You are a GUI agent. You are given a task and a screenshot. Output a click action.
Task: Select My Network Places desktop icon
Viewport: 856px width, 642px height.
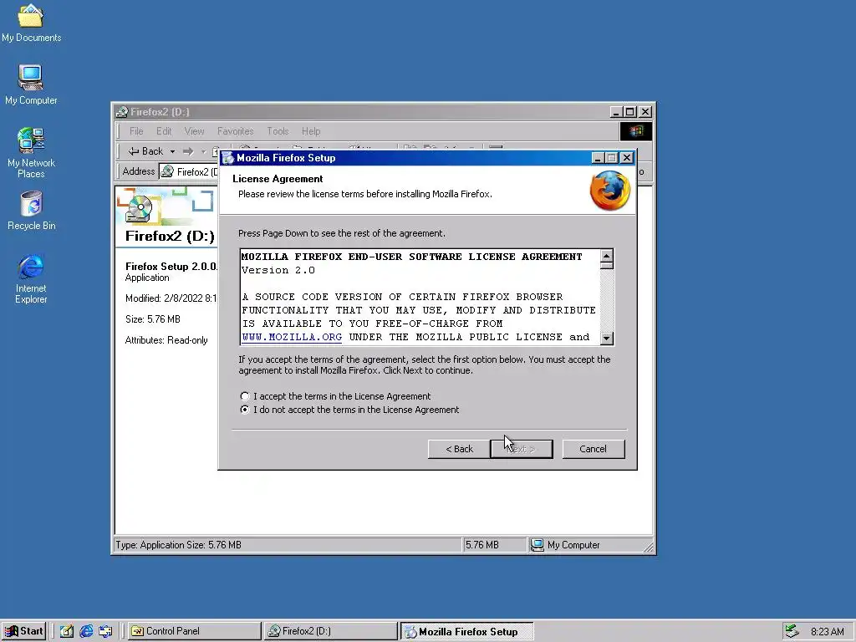31,153
